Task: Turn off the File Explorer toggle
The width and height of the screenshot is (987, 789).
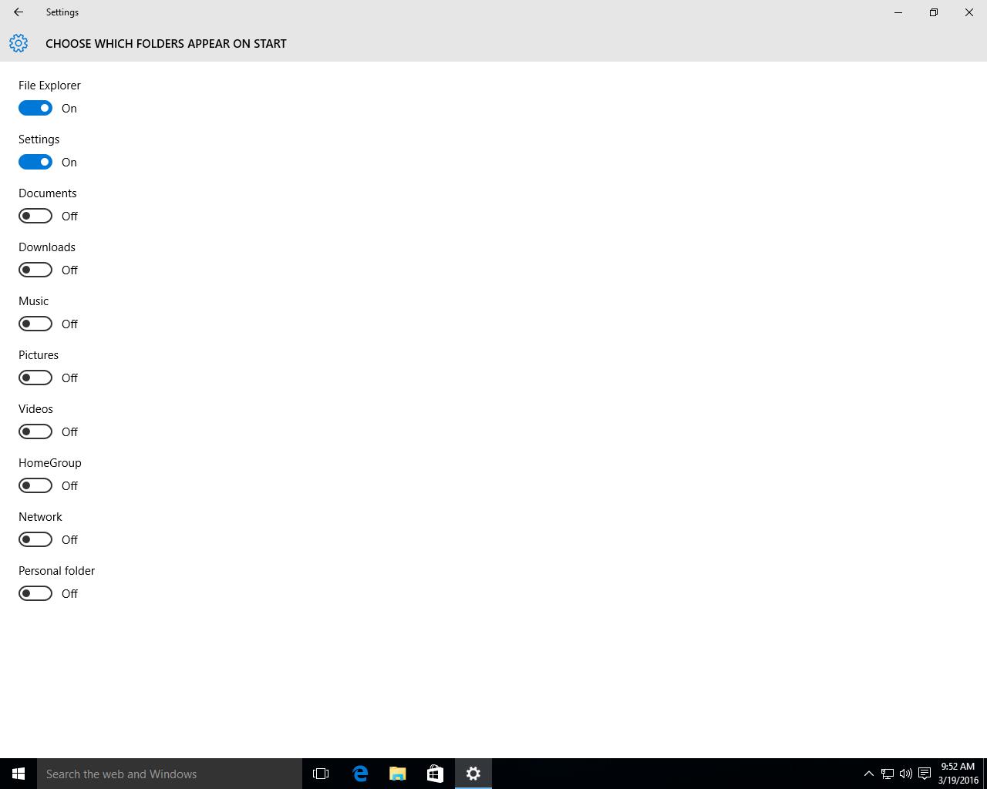Action: (35, 108)
